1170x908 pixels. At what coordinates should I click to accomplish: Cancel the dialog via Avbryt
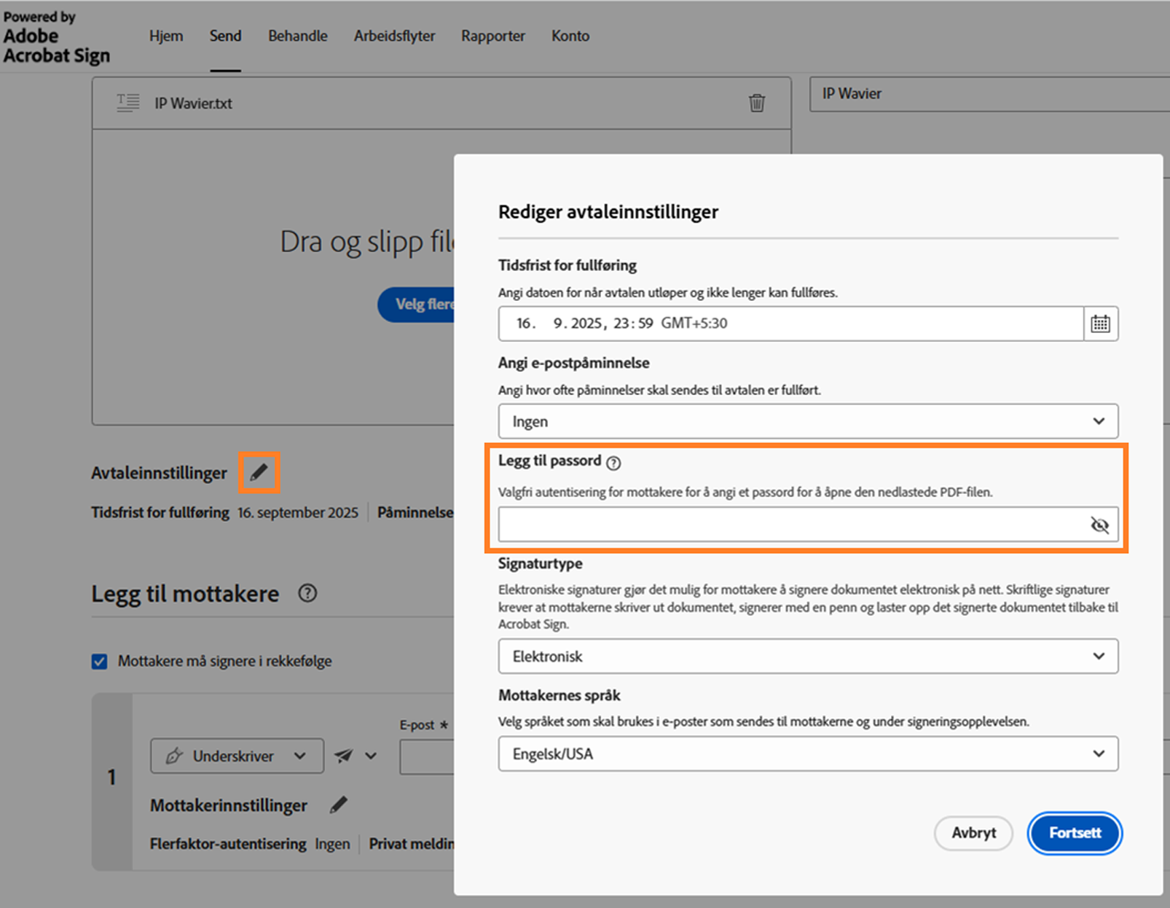[973, 833]
